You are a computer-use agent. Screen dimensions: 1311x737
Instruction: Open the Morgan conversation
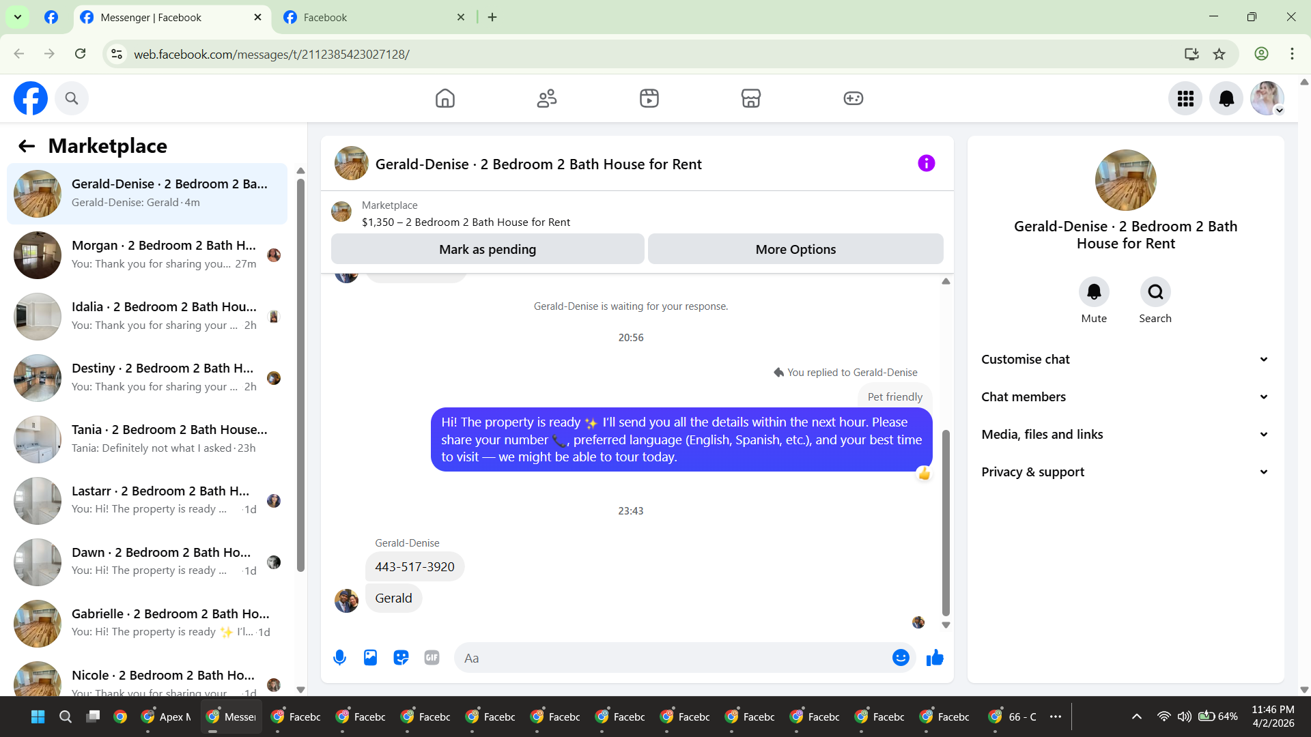(147, 255)
